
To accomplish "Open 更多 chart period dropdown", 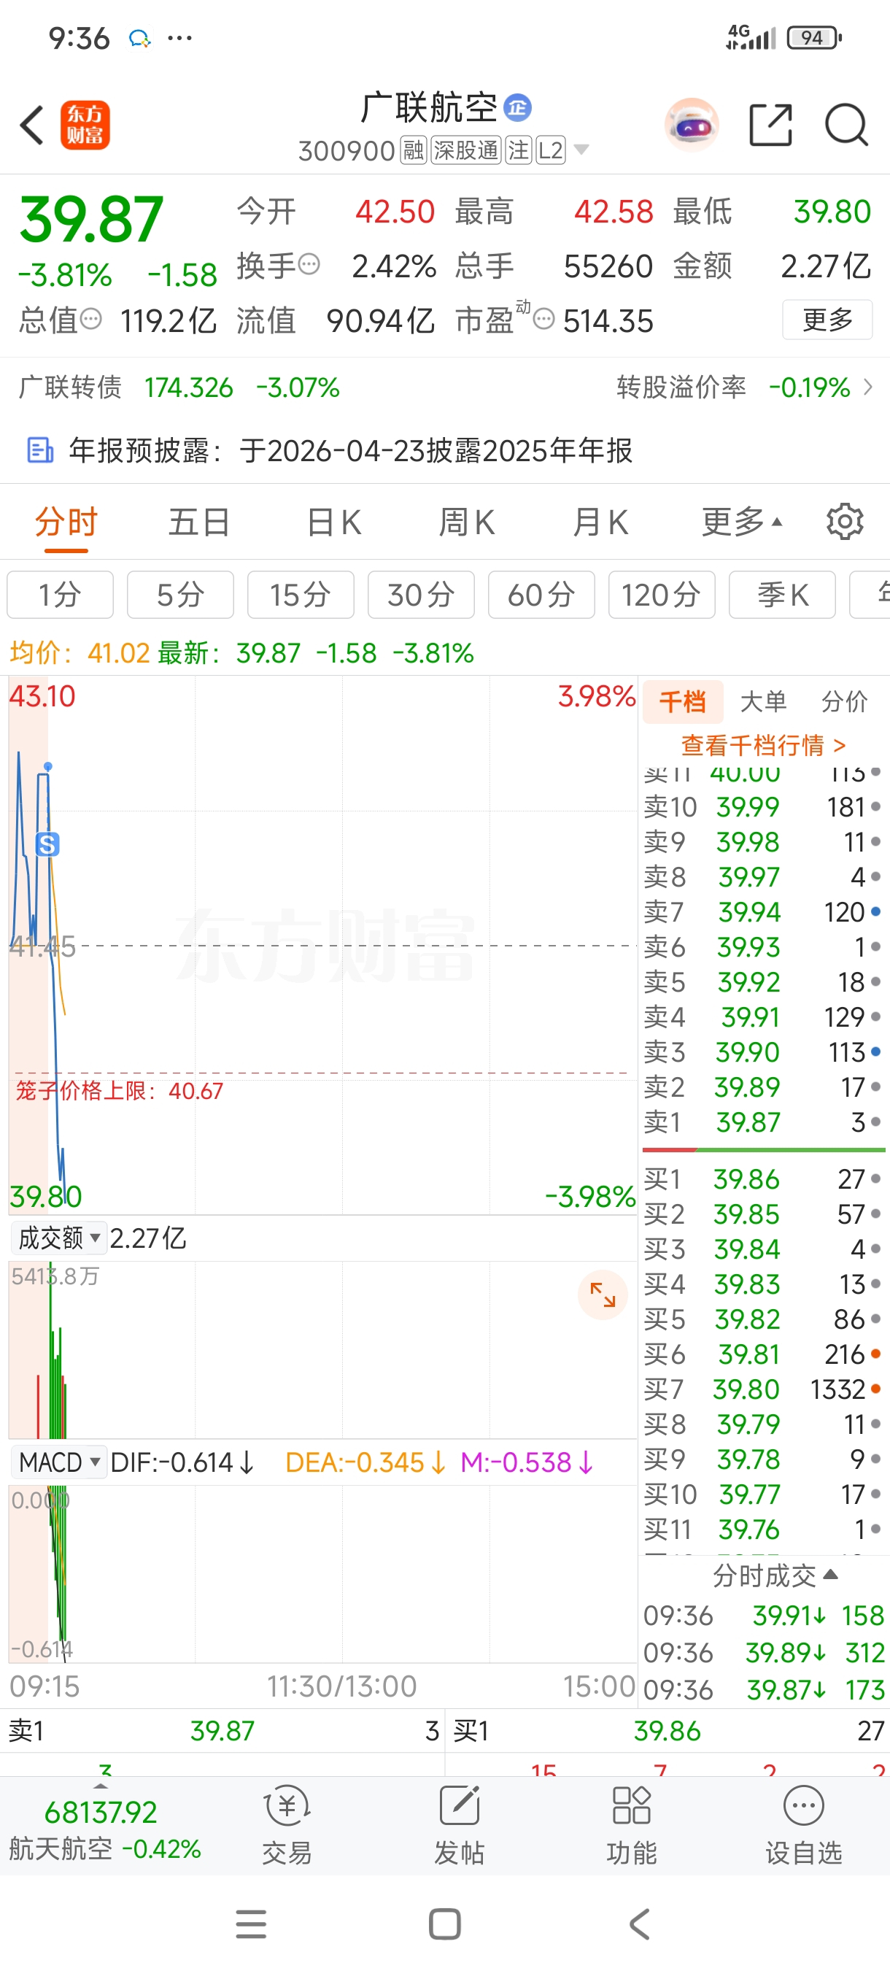I will (x=742, y=522).
